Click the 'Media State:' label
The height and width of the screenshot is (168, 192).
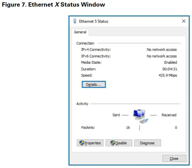point(91,62)
